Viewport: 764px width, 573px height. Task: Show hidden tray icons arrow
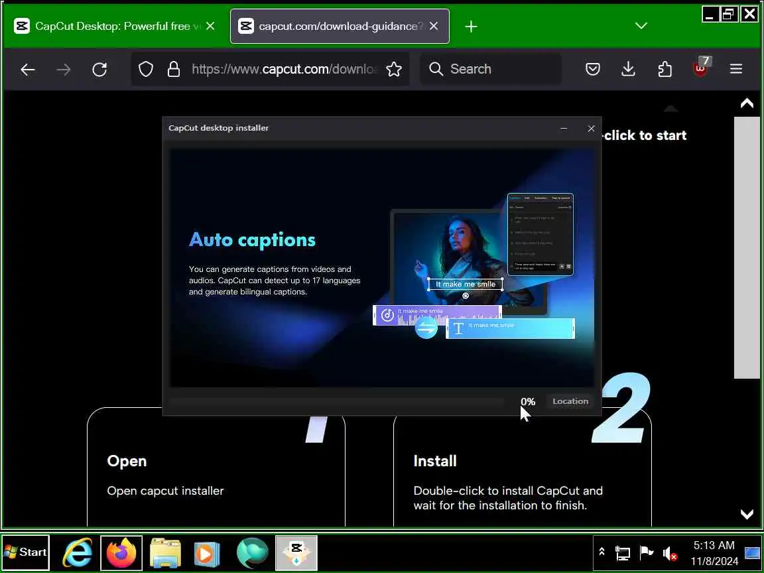(602, 552)
